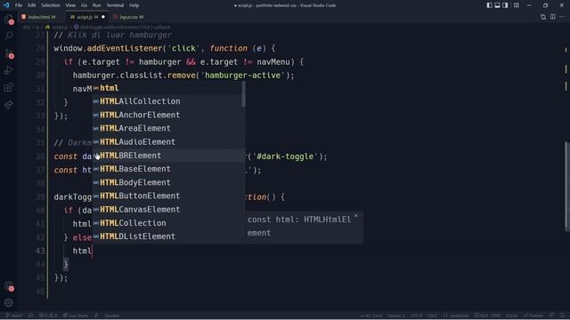
Task: Click the git branch status bar item
Action: [x=14, y=316]
